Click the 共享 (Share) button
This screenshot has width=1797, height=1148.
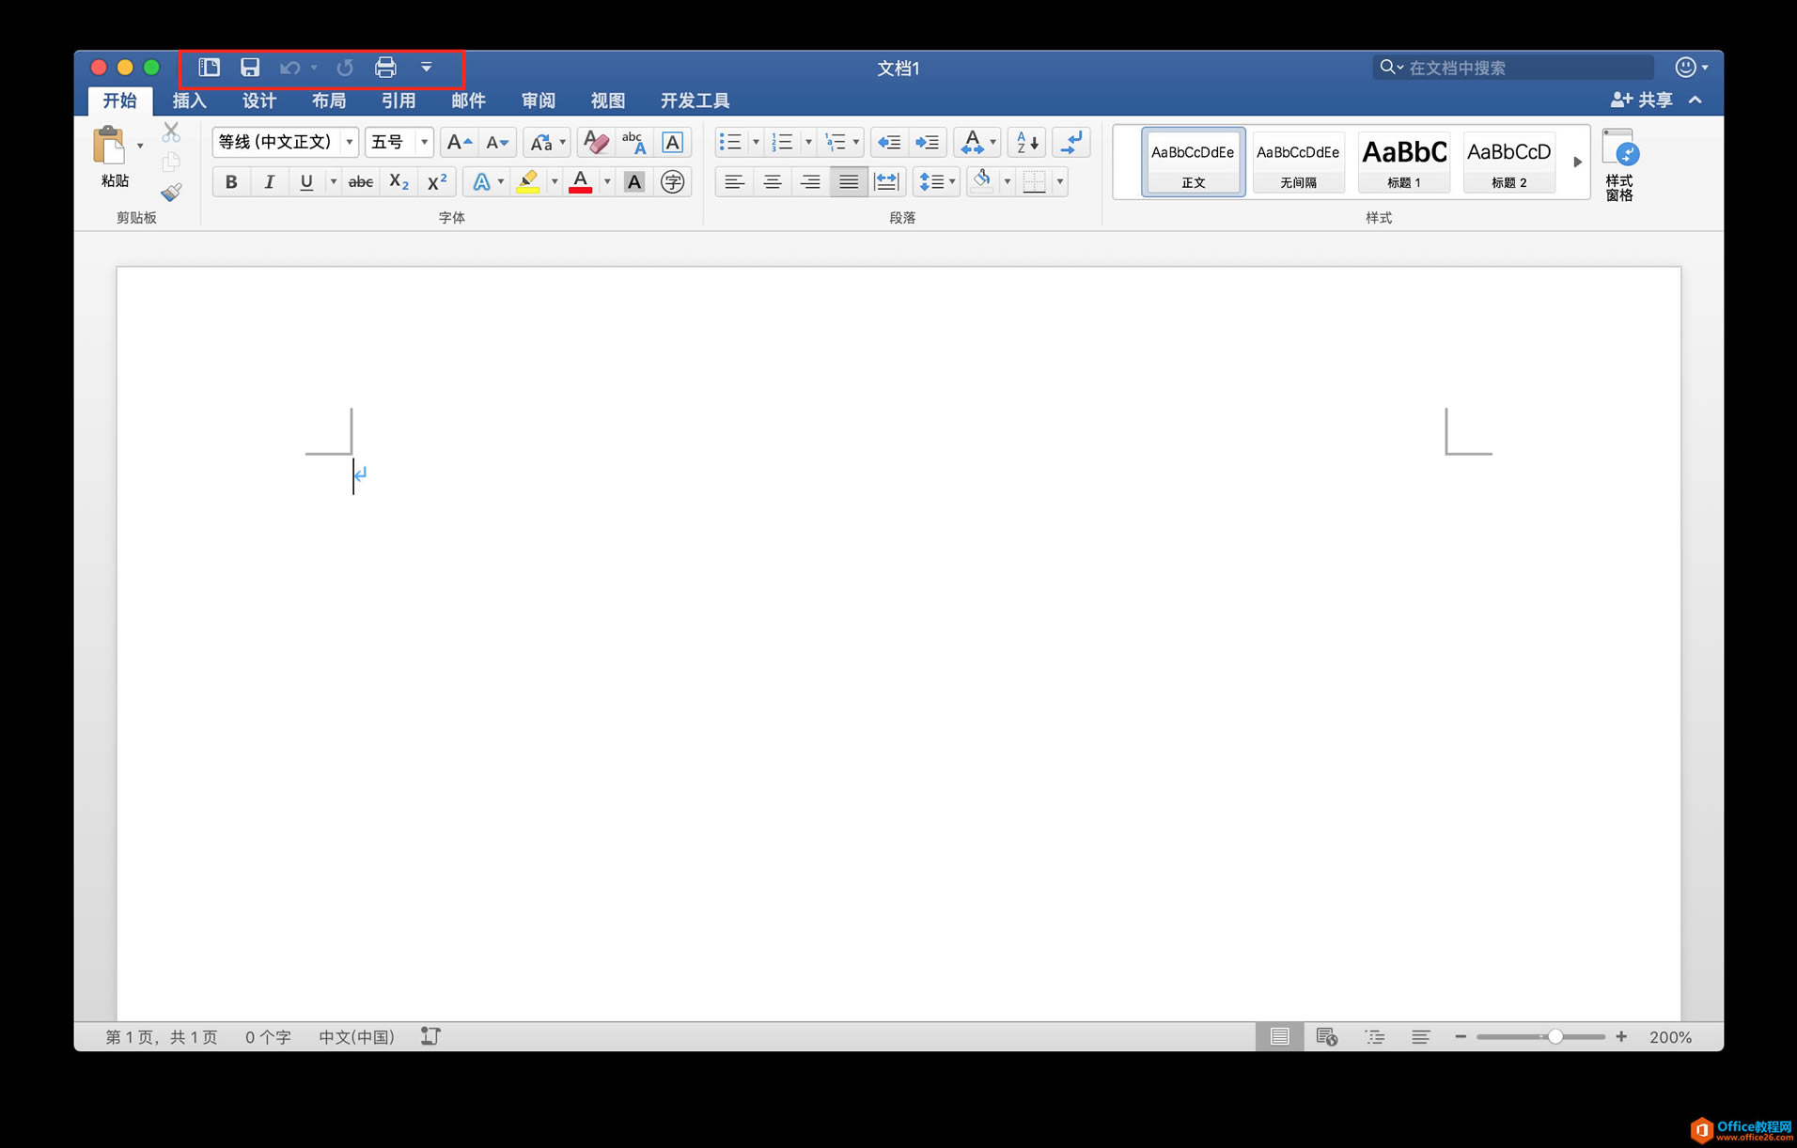pos(1642,100)
